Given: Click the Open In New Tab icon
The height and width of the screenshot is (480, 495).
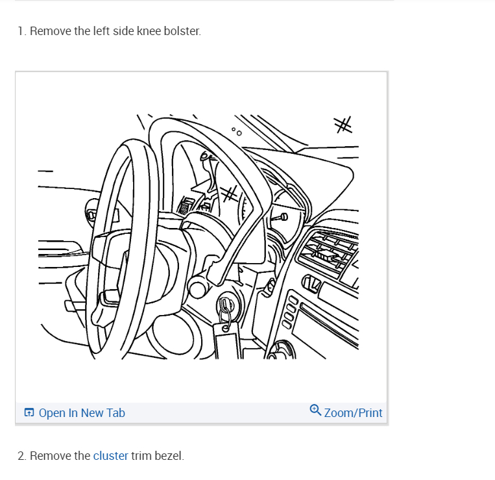Looking at the screenshot, I should (29, 412).
